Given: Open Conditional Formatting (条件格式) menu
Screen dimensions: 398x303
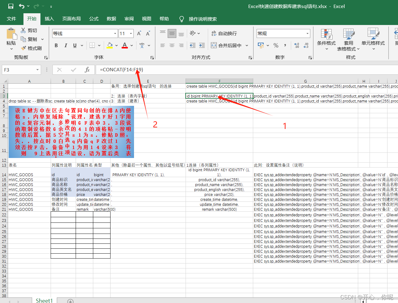Looking at the screenshot, I should click(326, 40).
